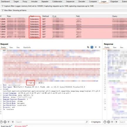
Task: Sort by the Method column header
Action: pos(45,16)
